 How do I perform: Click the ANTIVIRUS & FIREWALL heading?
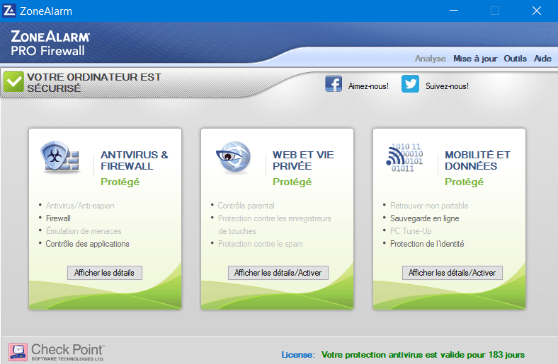pos(134,160)
